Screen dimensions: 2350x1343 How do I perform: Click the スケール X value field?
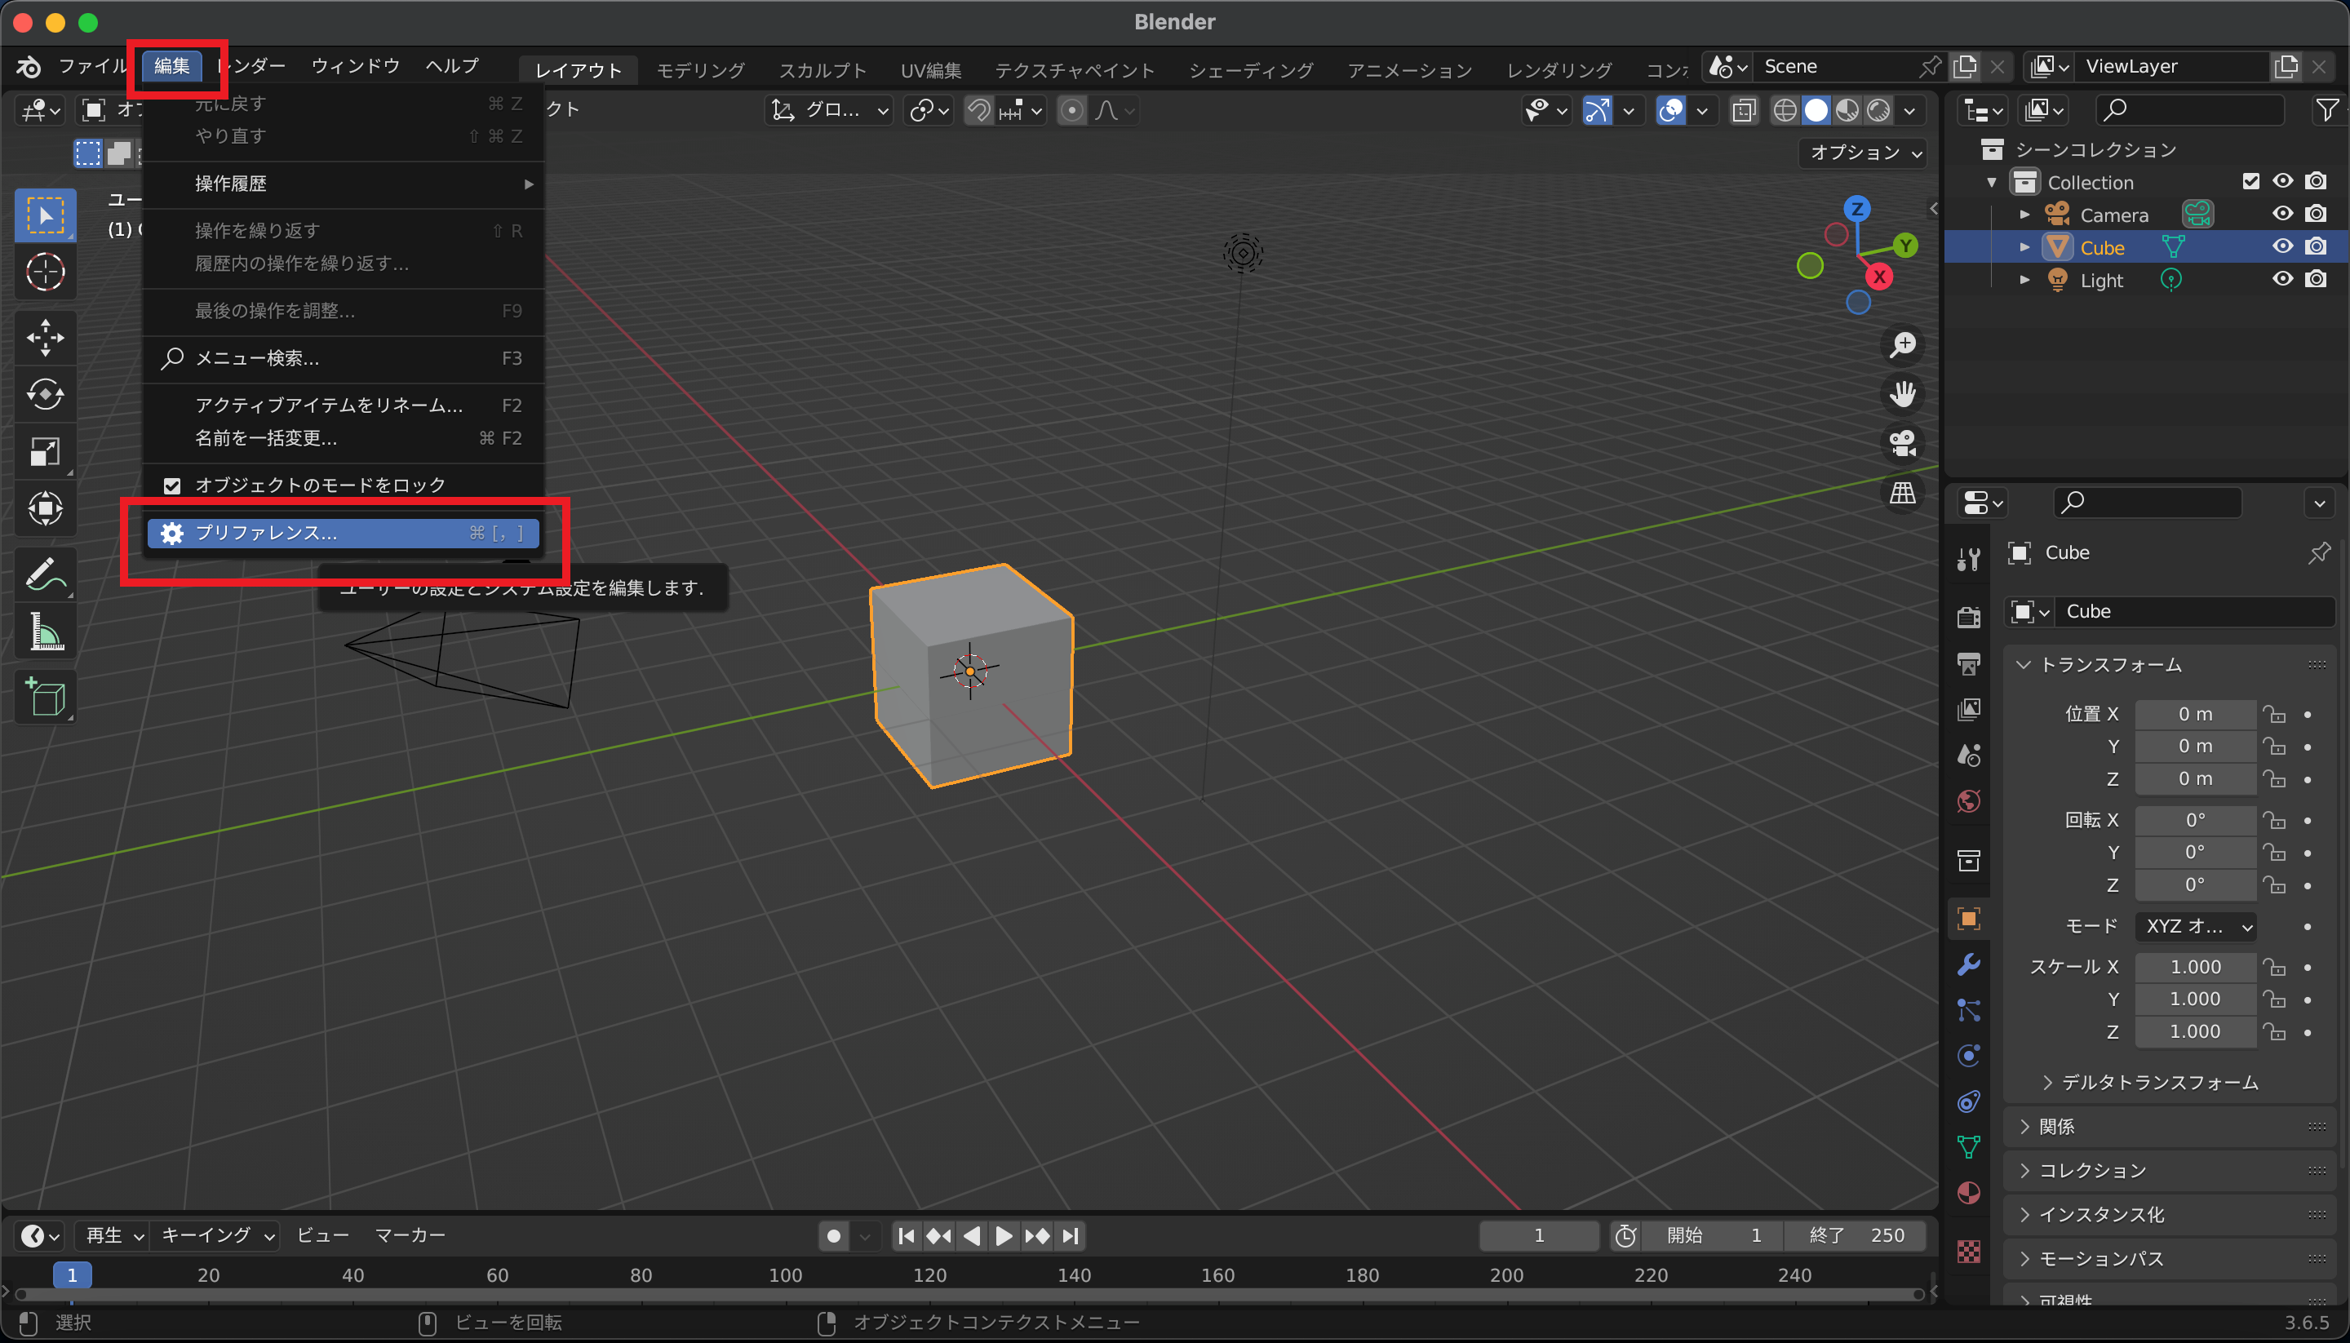[x=2194, y=967]
